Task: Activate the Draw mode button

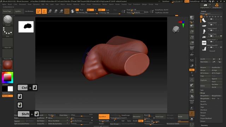Action: pos(44,11)
